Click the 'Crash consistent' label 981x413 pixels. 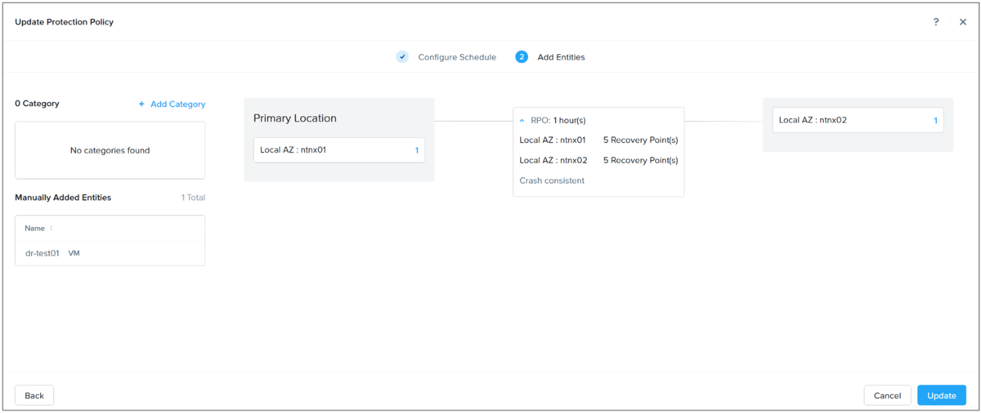(552, 180)
